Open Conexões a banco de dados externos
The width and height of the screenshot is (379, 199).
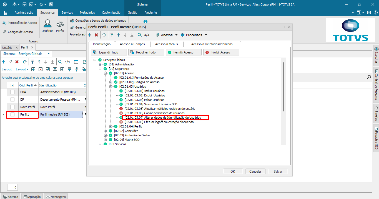[98, 21]
